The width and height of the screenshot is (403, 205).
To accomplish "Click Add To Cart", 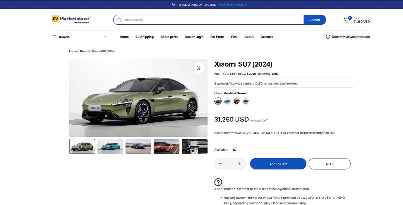I will pos(278,164).
